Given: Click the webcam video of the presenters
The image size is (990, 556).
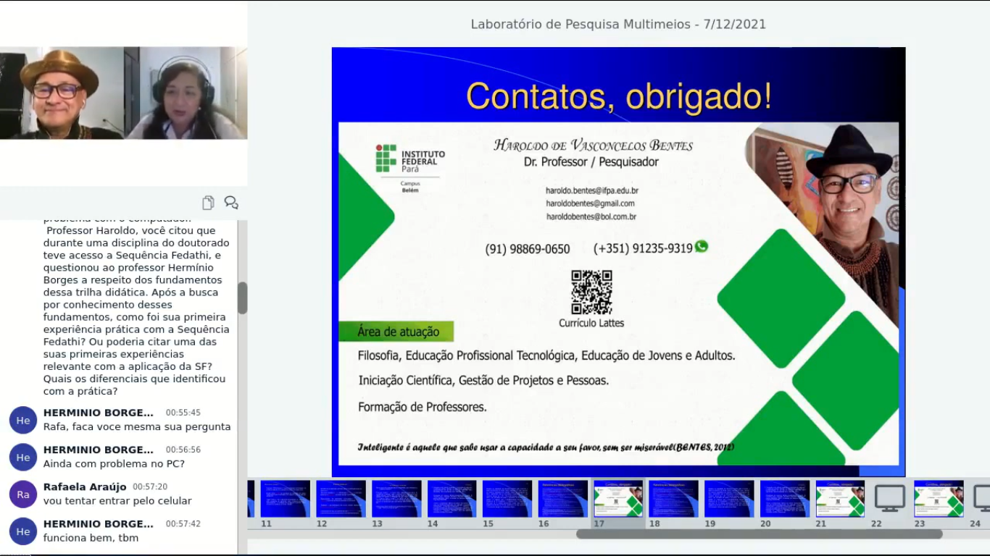Looking at the screenshot, I should [x=123, y=93].
